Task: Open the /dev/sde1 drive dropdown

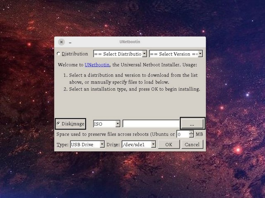Action: click(x=139, y=145)
